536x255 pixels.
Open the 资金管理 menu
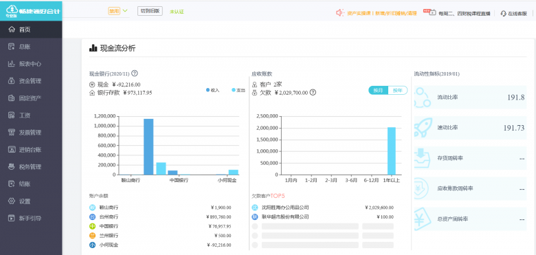coord(31,81)
